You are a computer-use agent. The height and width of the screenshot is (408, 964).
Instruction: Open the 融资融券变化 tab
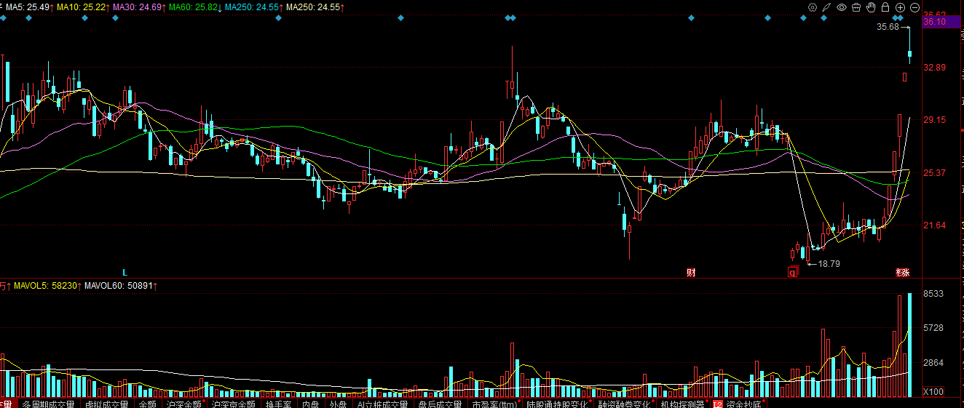coord(625,404)
